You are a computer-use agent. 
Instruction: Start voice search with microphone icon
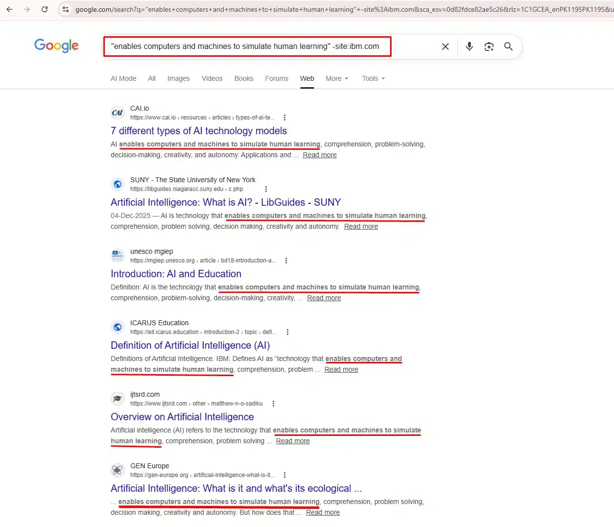pos(469,47)
